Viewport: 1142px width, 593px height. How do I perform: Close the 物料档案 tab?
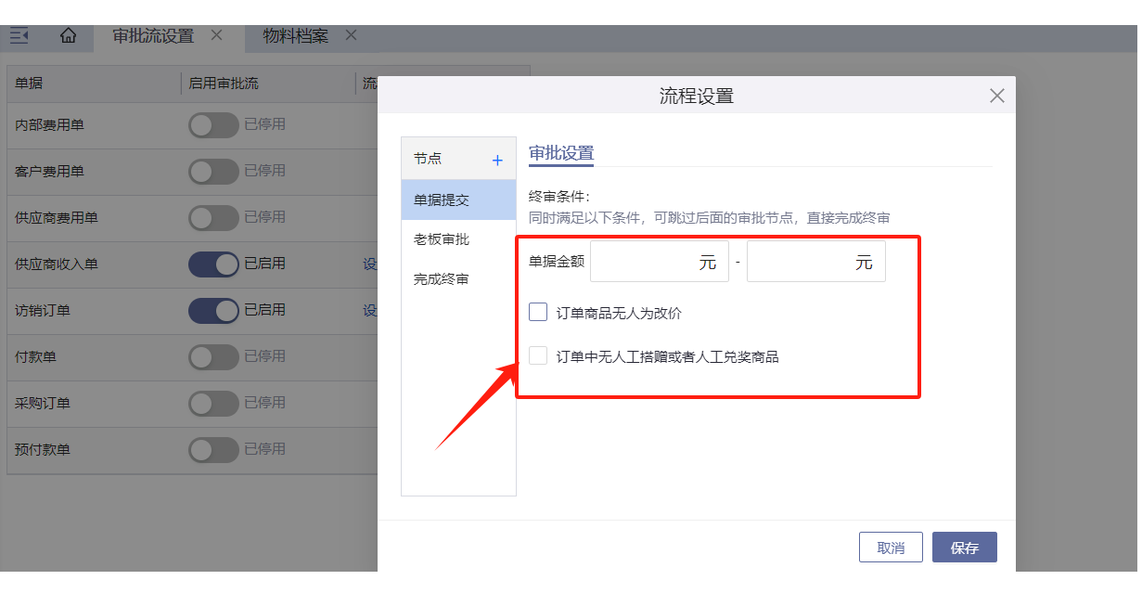[x=351, y=35]
